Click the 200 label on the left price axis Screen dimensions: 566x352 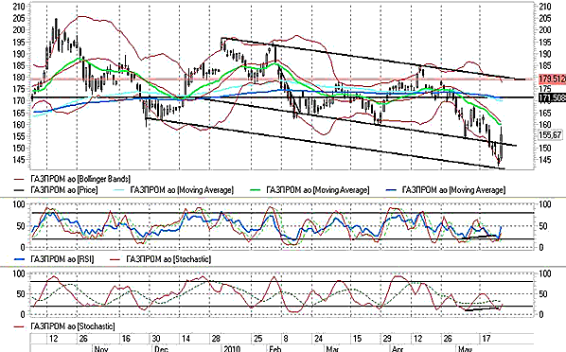click(x=19, y=30)
